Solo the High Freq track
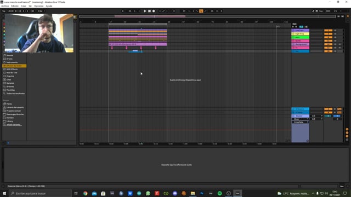The image size is (351, 197). coord(335,34)
